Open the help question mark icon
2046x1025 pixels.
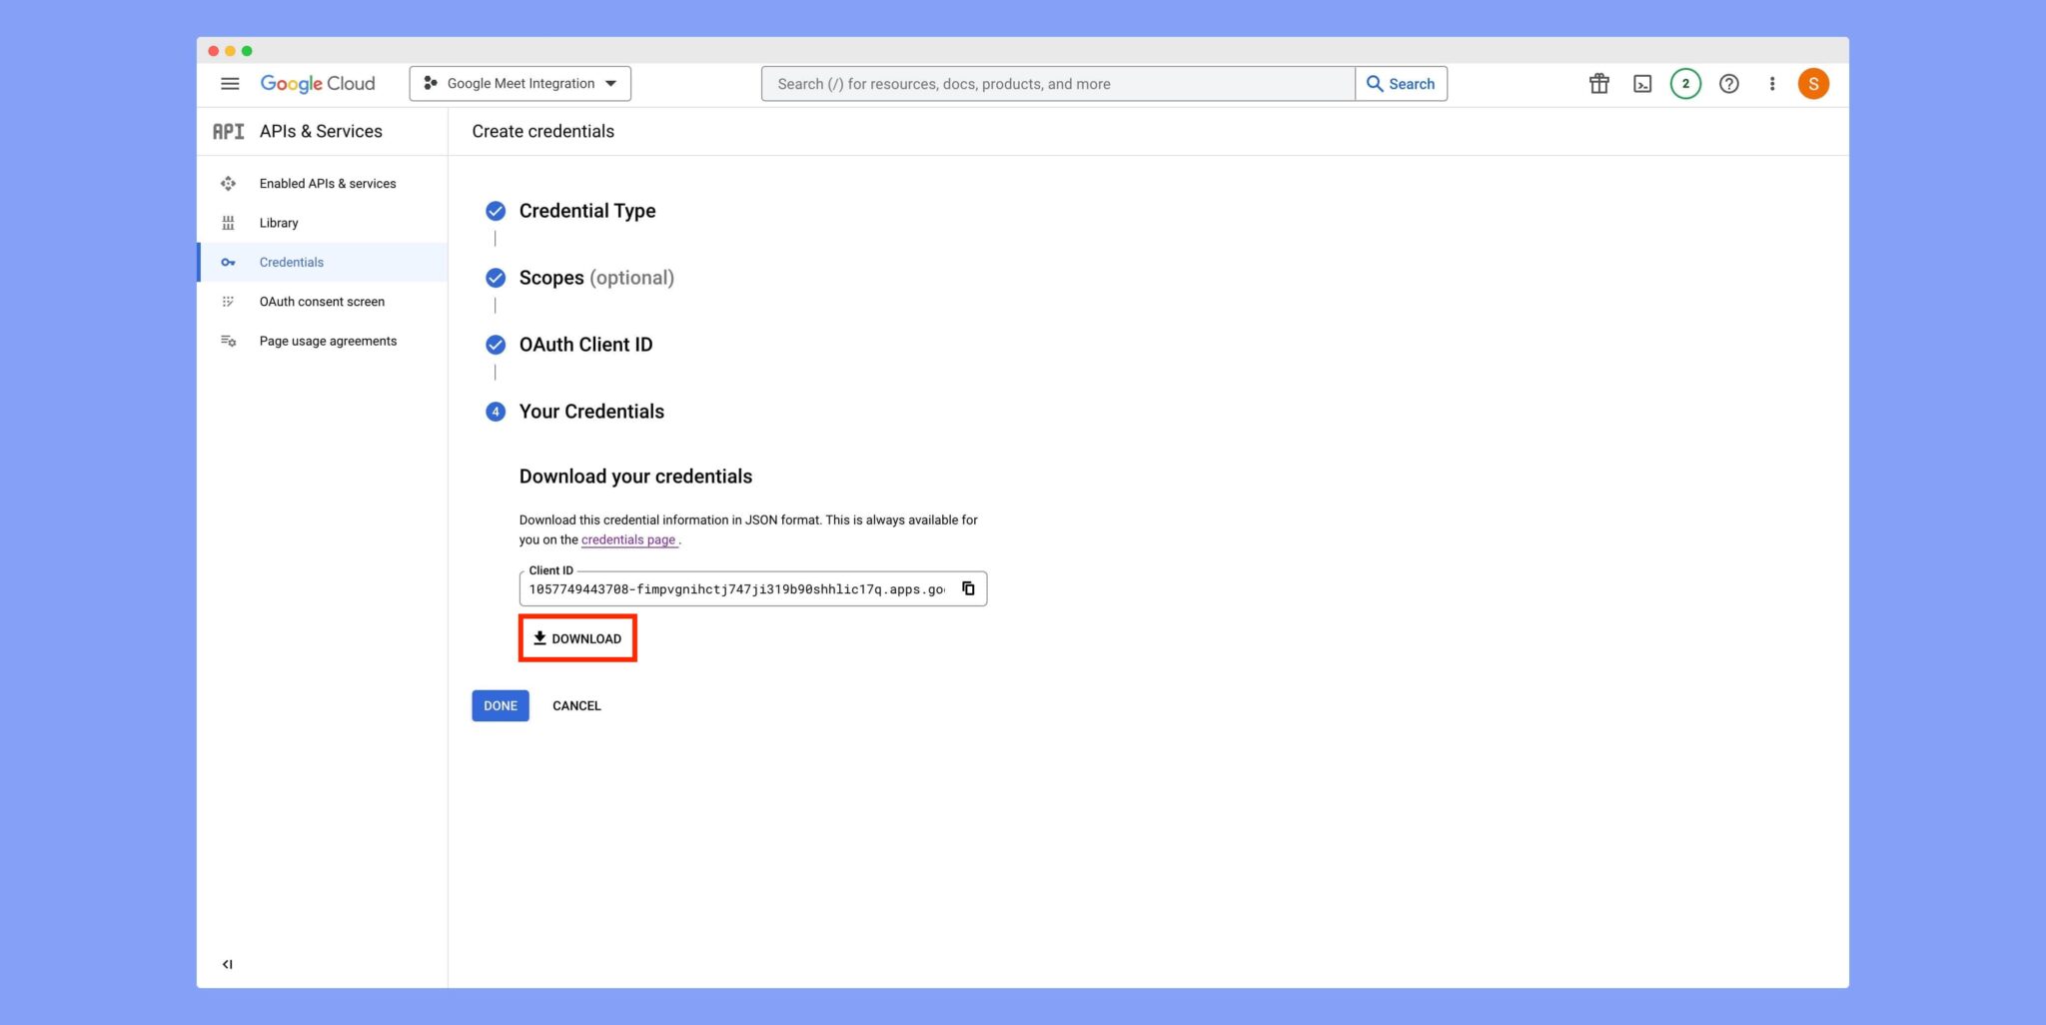[1728, 84]
